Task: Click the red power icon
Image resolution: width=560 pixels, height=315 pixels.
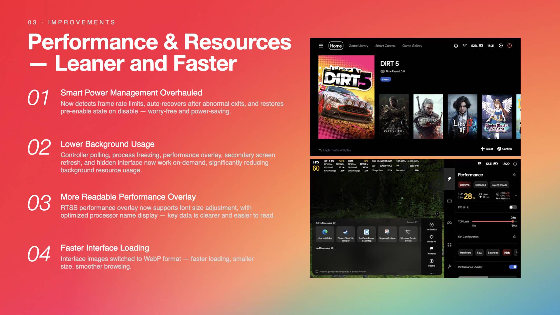Action: [510, 45]
